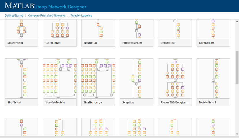239x138 pixels.
Task: Pick the EfficientNet-b0 network diagram
Action: click(x=136, y=29)
